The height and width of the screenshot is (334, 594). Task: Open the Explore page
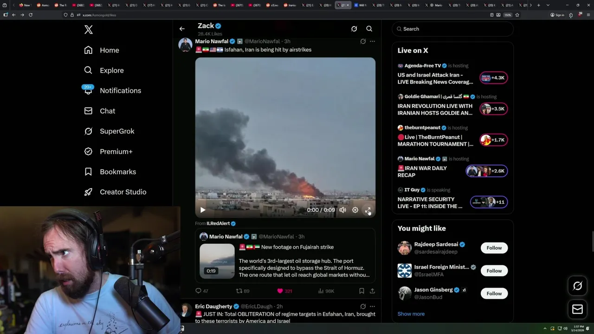[x=104, y=71]
